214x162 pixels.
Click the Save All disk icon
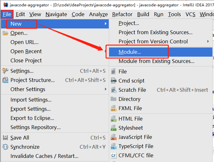coord(5,138)
